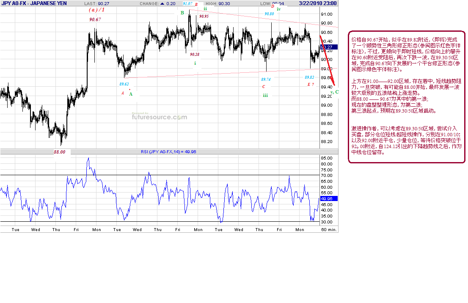The width and height of the screenshot is (468, 303).
Task: Click the cyan '89.82' low annotation
Action: [309, 77]
